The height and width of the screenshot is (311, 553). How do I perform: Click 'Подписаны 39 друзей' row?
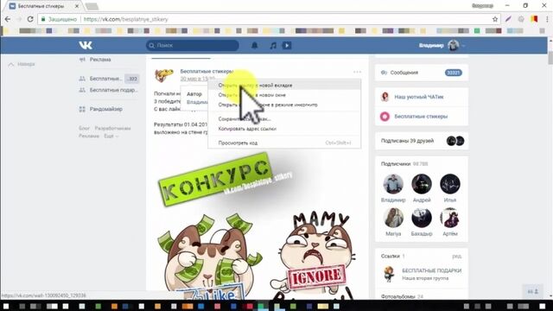[422, 141]
